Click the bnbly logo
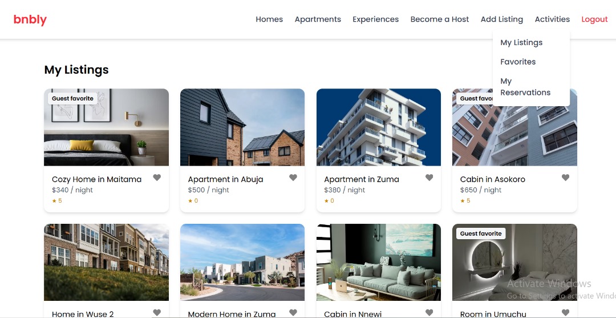 (x=30, y=19)
